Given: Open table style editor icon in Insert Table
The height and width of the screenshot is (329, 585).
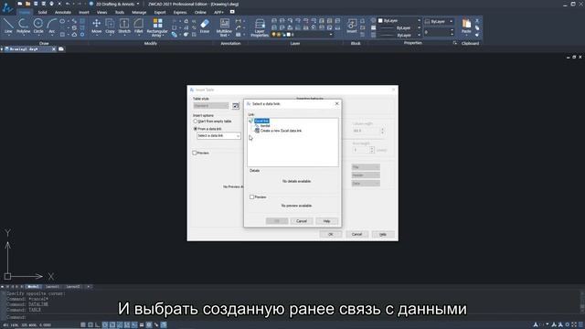Looking at the screenshot, I should pos(236,106).
